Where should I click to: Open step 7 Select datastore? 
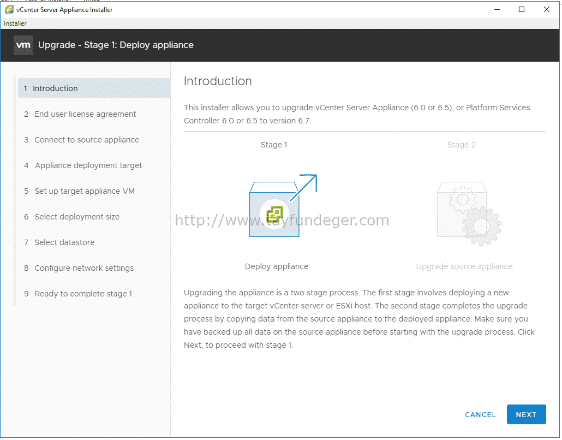coord(59,242)
